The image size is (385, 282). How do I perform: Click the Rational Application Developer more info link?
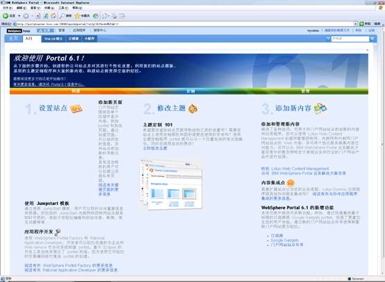click(71, 270)
